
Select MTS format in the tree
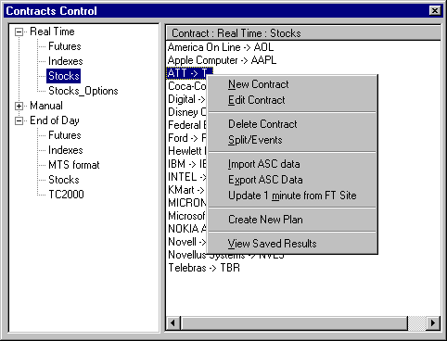(x=74, y=165)
